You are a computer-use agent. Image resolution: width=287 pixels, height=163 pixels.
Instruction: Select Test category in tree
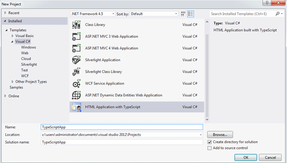point(24,70)
